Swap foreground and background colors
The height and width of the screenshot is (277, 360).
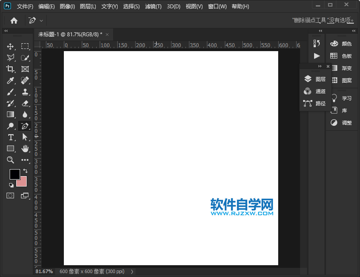(x=25, y=171)
